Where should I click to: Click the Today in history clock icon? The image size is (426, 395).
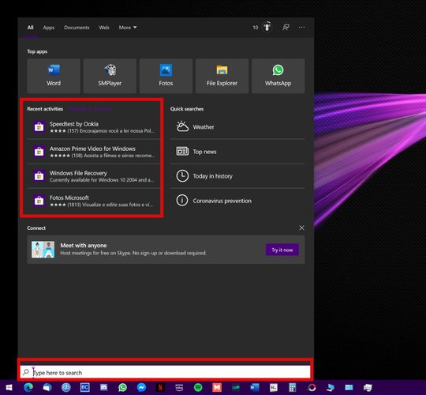pos(182,175)
